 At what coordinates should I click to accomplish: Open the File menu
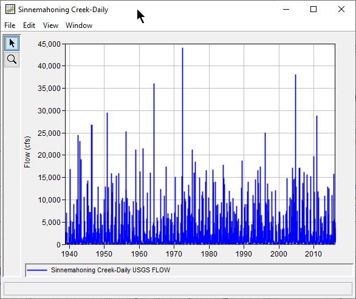(10, 25)
